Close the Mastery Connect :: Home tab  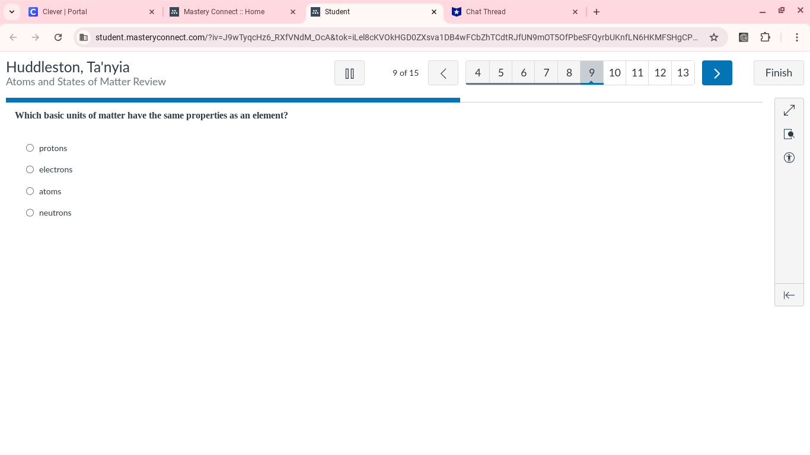293,12
